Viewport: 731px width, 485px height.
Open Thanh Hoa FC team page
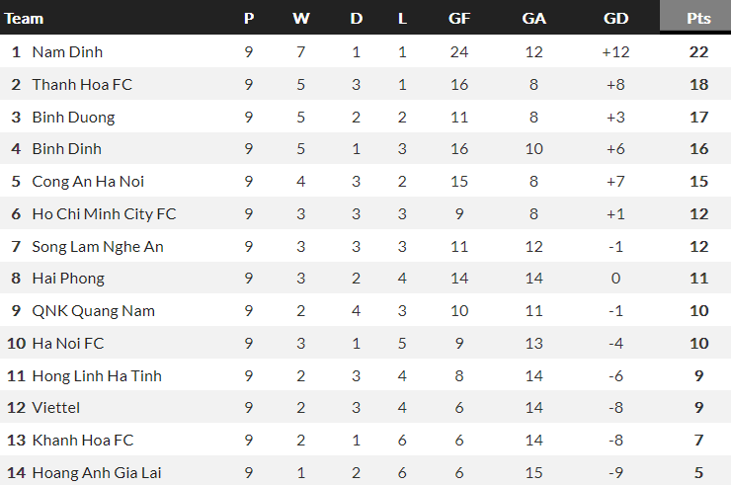point(82,84)
